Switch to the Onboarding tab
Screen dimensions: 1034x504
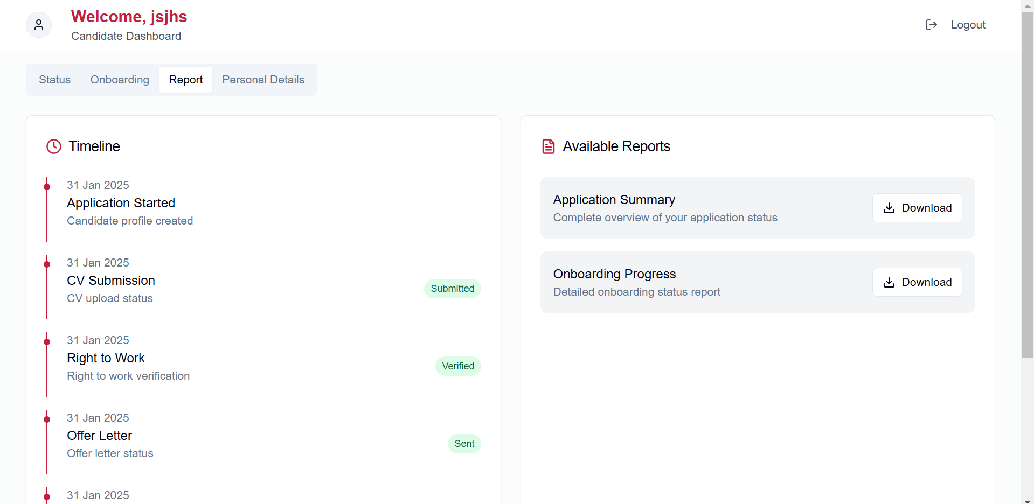click(x=120, y=80)
